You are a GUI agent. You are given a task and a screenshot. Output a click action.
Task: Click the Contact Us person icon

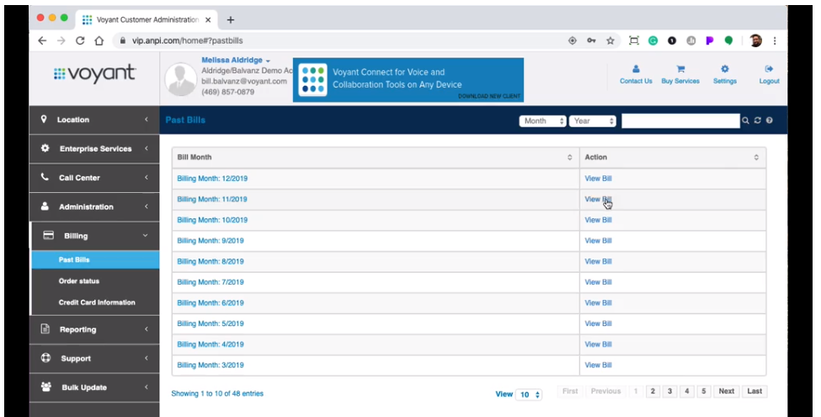point(636,70)
